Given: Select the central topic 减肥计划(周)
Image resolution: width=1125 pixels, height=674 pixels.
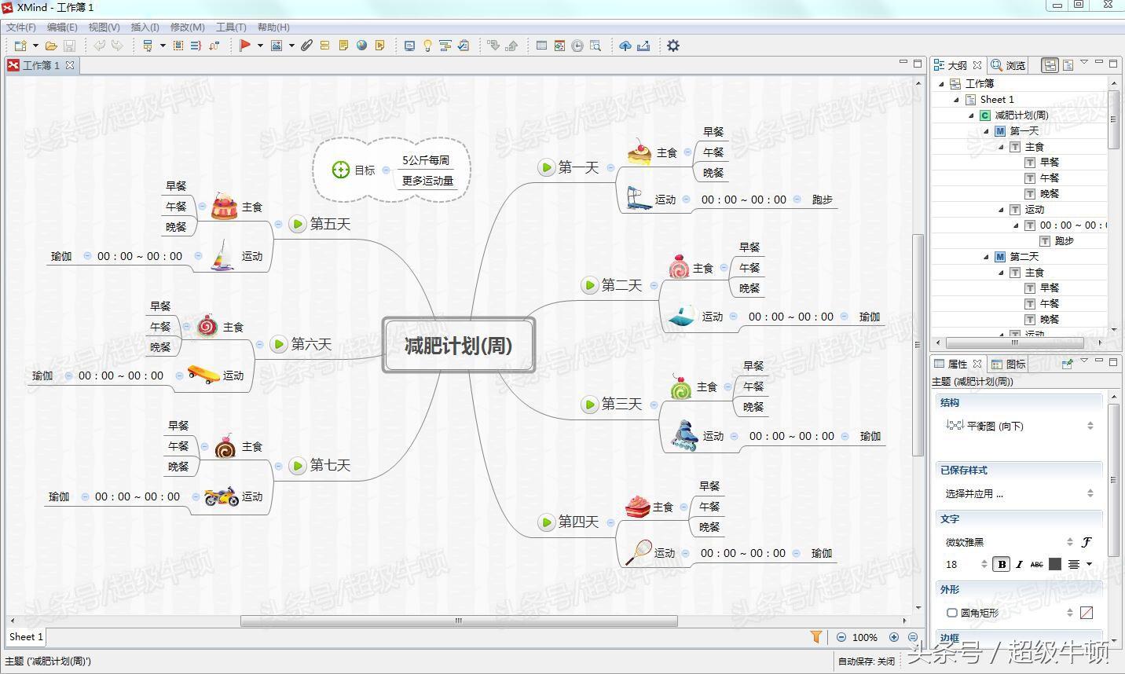Looking at the screenshot, I should tap(459, 345).
